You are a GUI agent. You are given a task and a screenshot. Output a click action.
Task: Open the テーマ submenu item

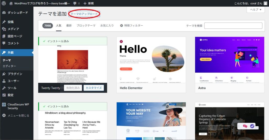coord(7,60)
